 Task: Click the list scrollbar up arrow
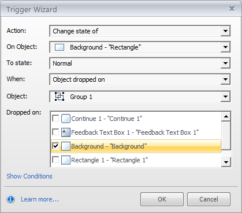[226, 116]
